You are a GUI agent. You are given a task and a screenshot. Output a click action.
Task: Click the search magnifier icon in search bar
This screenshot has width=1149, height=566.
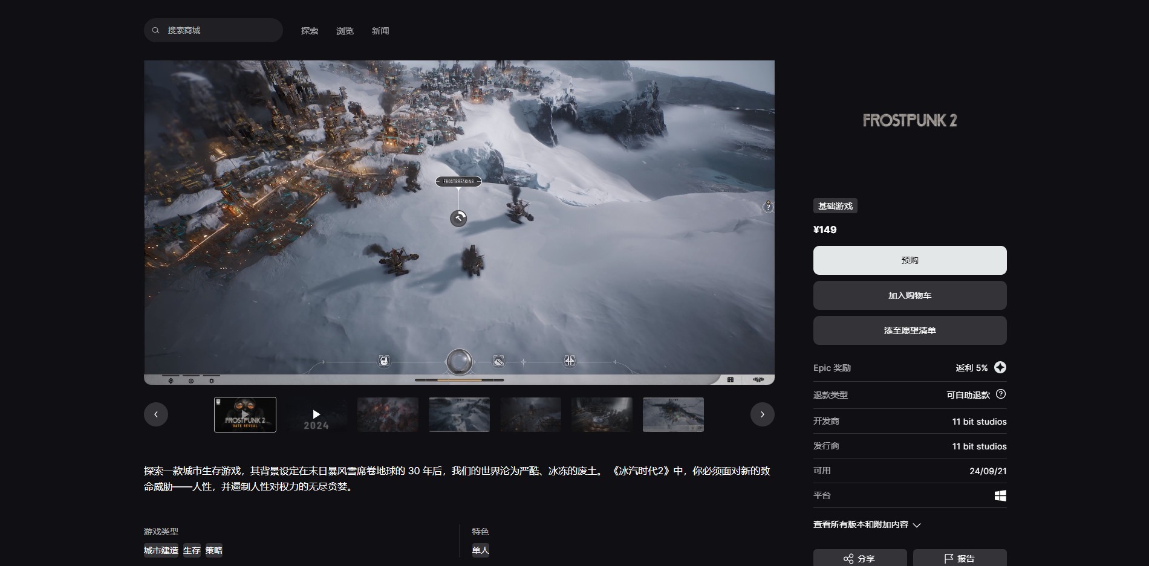[157, 30]
